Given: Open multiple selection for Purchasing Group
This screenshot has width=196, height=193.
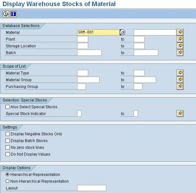Looking at the screenshot, I should [180, 86].
